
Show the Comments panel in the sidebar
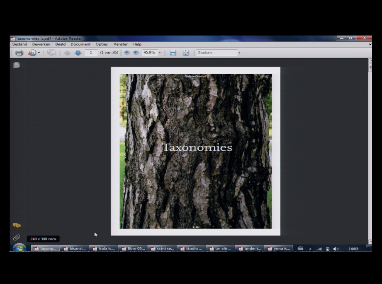click(17, 226)
